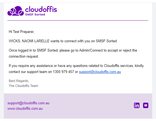Viewport: 156px width, 121px height.
Task: Click the purple divider line below header
Action: 78,20
